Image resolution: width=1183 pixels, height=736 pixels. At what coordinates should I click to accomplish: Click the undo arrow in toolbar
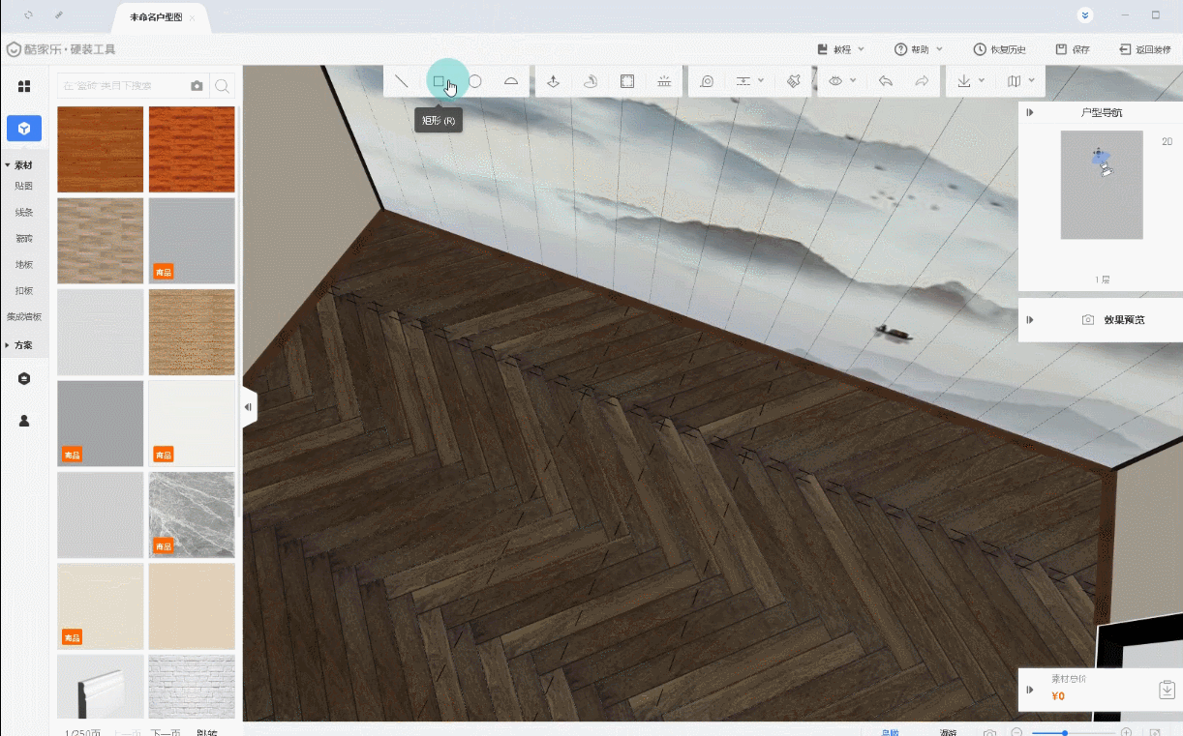point(885,82)
